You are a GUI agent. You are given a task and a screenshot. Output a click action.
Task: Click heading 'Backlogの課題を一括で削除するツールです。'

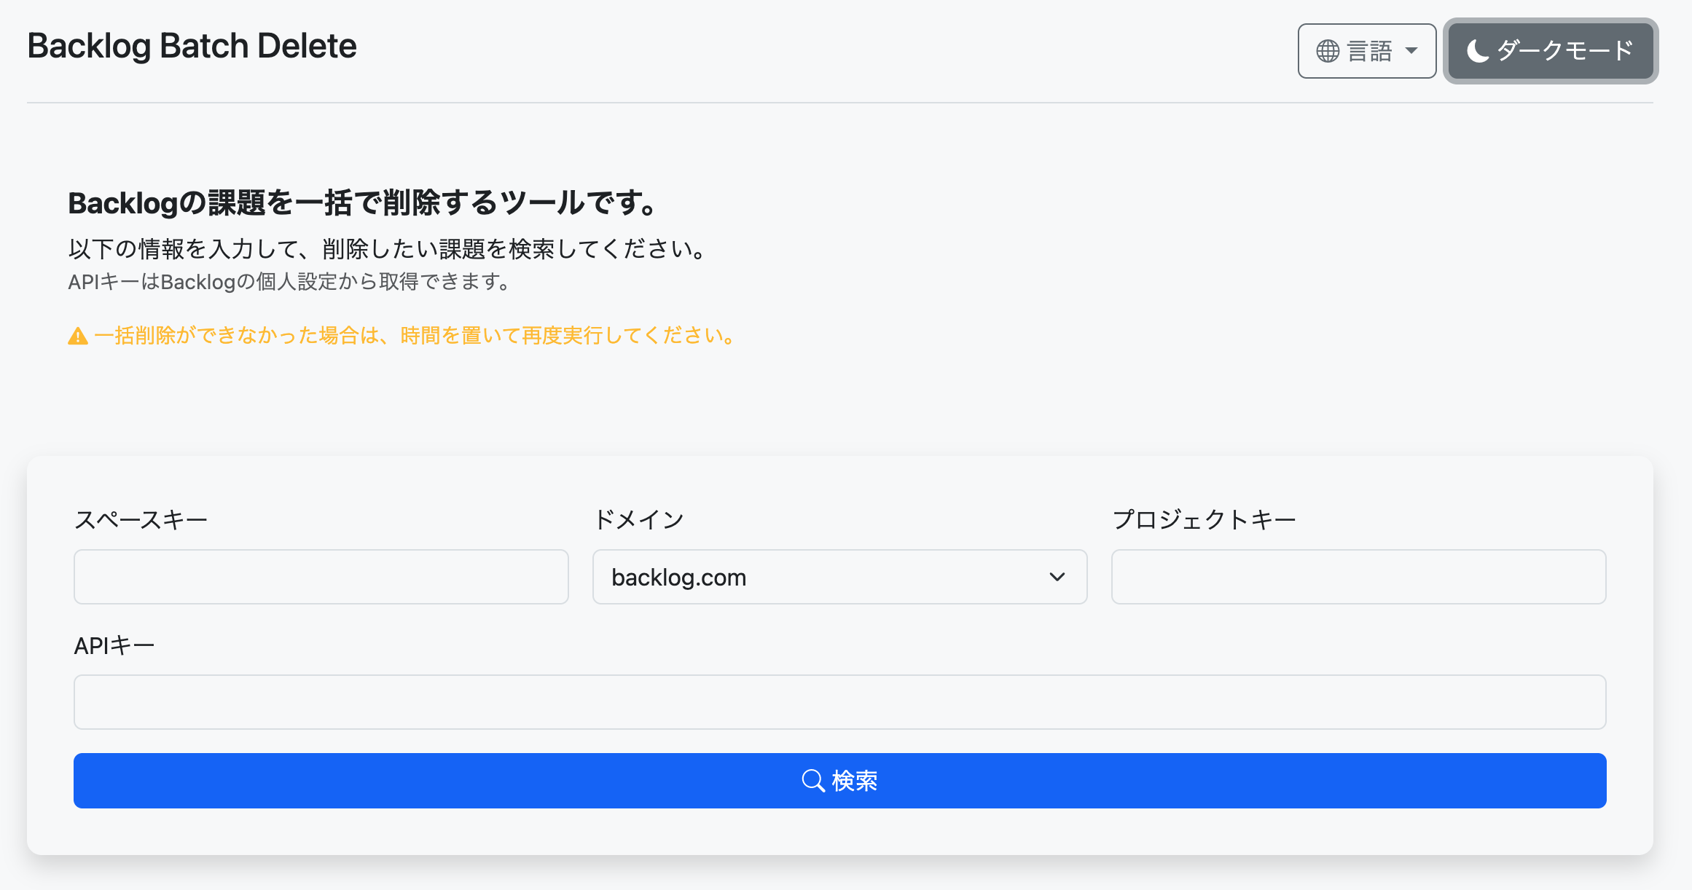362,203
